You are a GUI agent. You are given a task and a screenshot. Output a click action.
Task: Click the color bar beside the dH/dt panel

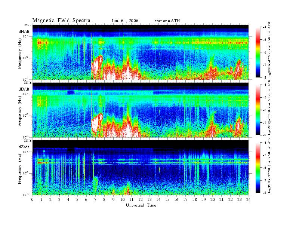258,52
